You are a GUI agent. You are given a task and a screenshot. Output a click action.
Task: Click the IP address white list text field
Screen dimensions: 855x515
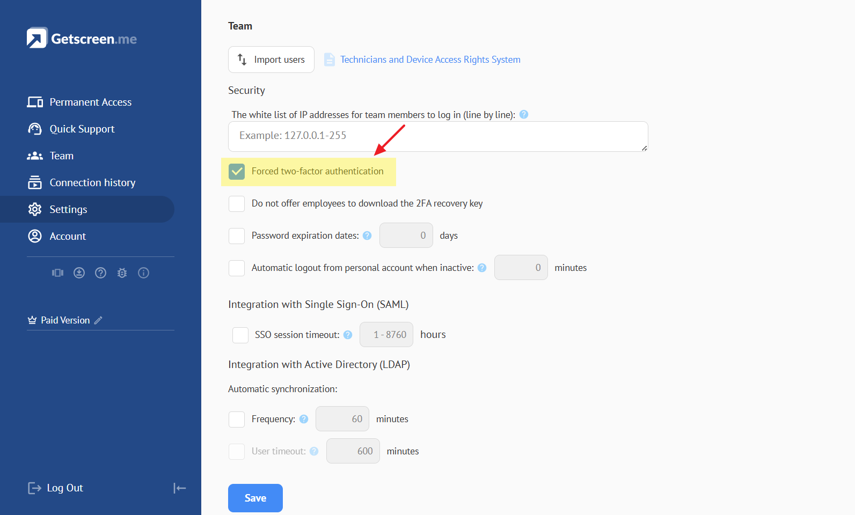pyautogui.click(x=437, y=136)
